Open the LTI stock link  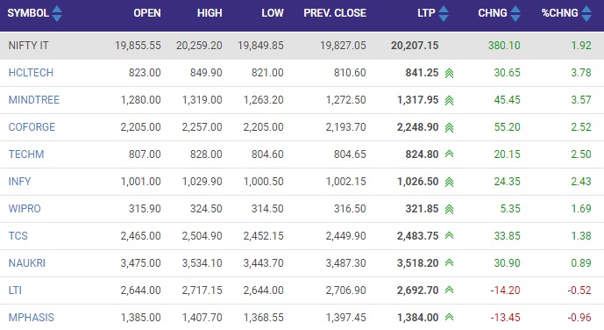click(x=15, y=291)
